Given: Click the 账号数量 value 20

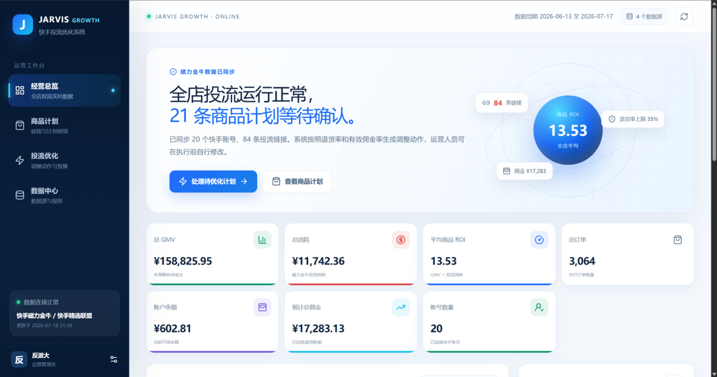Looking at the screenshot, I should point(436,329).
